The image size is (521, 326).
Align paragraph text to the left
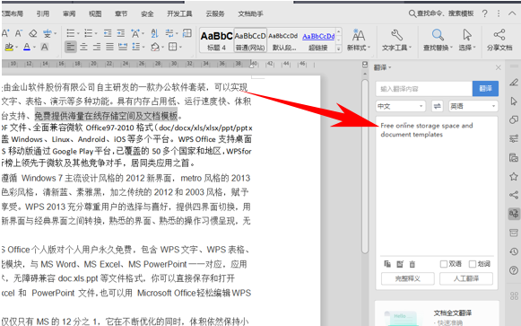[71, 47]
